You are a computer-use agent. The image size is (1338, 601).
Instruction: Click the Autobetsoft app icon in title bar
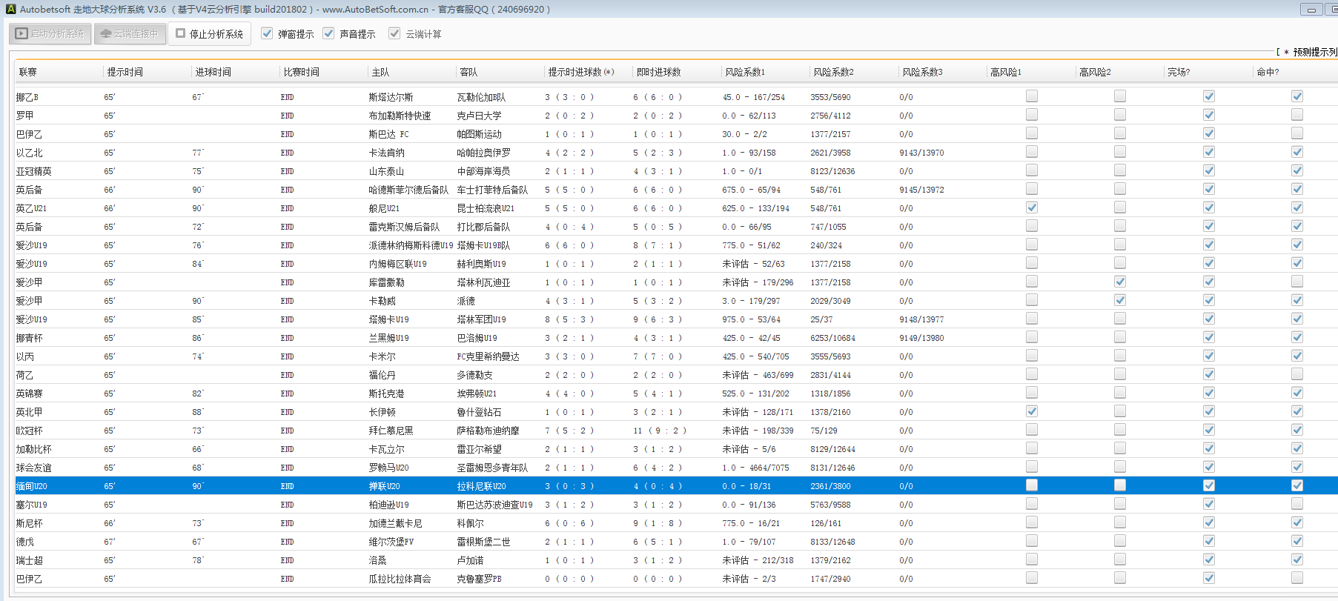(10, 10)
